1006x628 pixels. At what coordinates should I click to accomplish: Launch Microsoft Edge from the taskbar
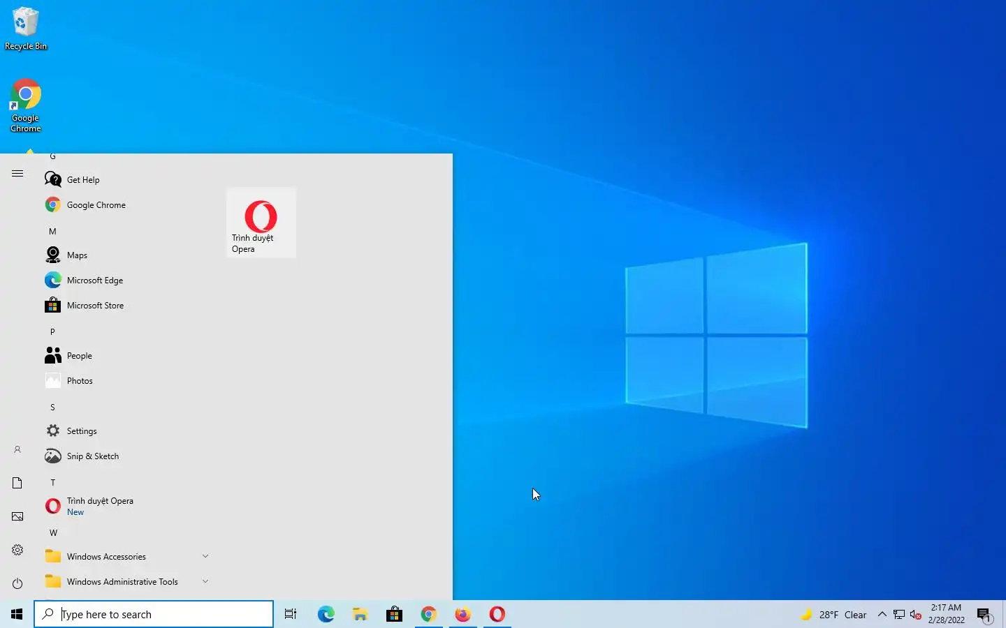coord(326,614)
